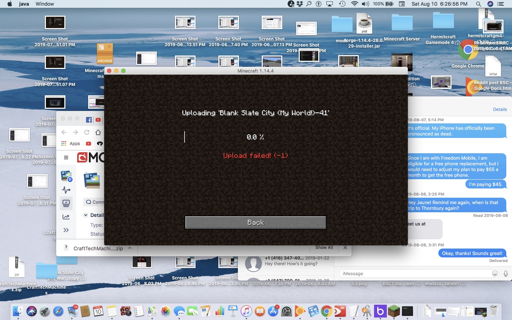Open the java application menu
The height and width of the screenshot is (320, 512).
click(x=24, y=4)
